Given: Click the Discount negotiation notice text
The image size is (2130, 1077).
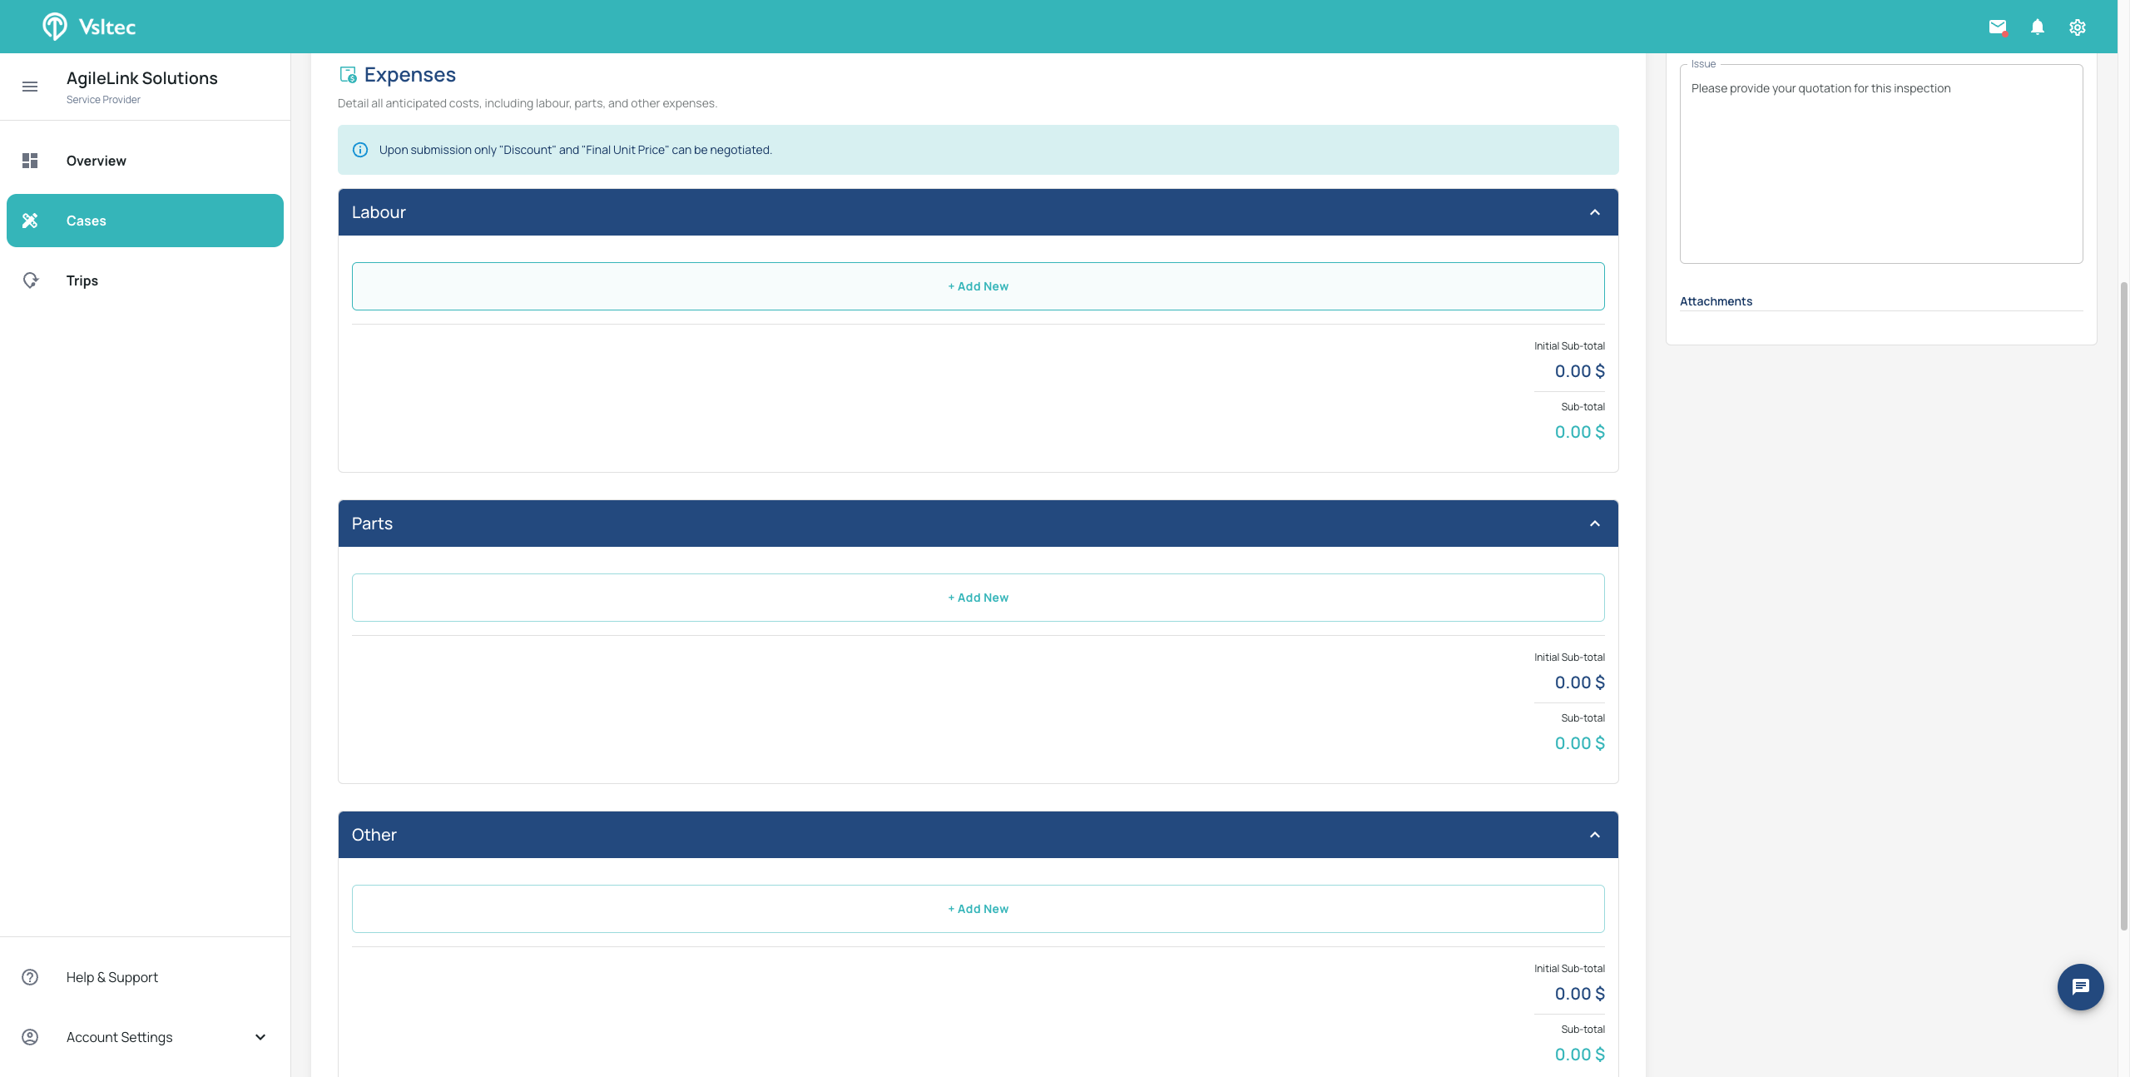Looking at the screenshot, I should (x=576, y=150).
